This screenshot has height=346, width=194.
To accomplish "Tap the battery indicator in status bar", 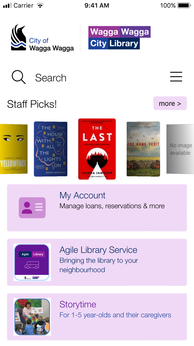I will (183, 5).
